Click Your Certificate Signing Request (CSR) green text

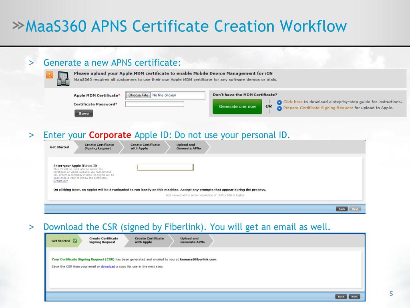point(83,259)
